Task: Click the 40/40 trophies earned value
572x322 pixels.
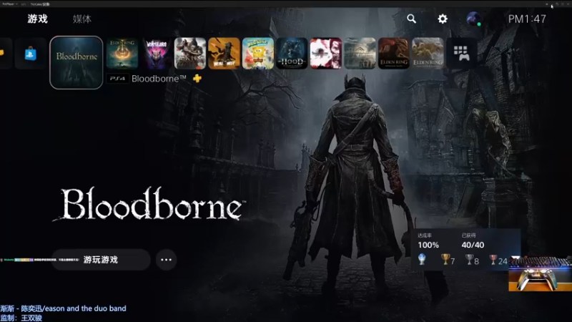Action: pos(473,245)
